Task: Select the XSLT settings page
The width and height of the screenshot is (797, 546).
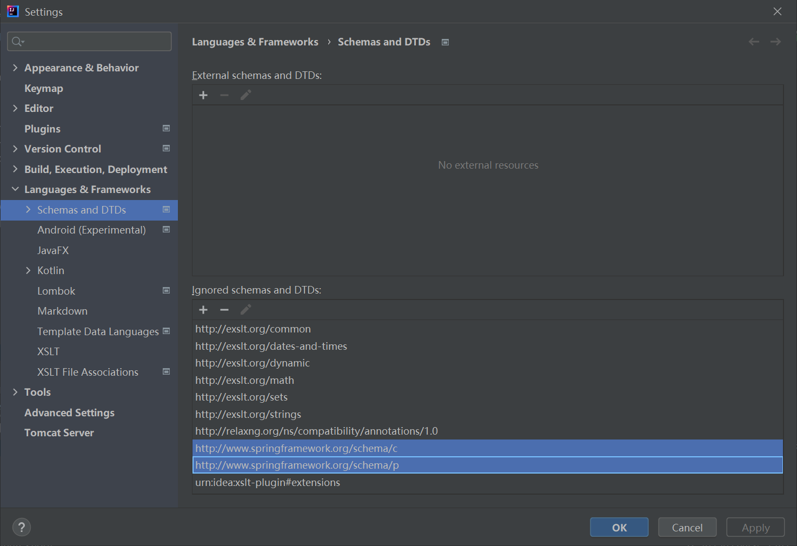Action: tap(48, 351)
